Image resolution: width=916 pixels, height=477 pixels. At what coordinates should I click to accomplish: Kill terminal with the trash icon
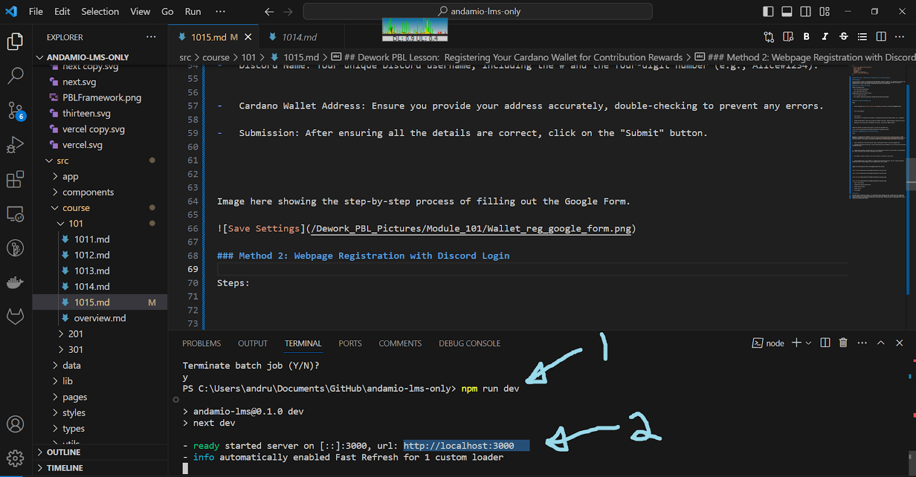(843, 343)
